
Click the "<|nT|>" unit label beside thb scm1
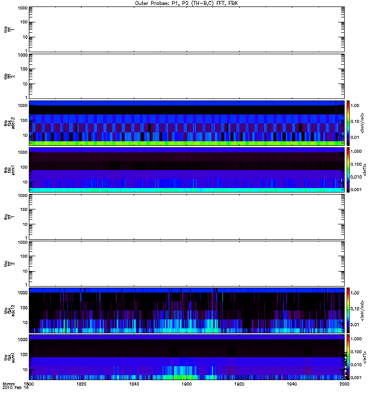tap(365, 170)
